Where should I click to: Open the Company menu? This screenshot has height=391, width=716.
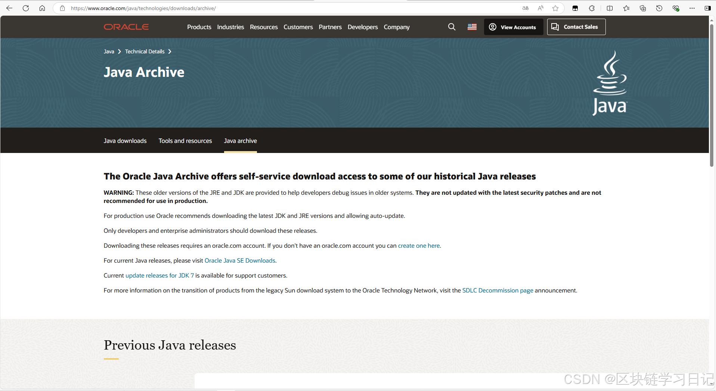pos(397,27)
